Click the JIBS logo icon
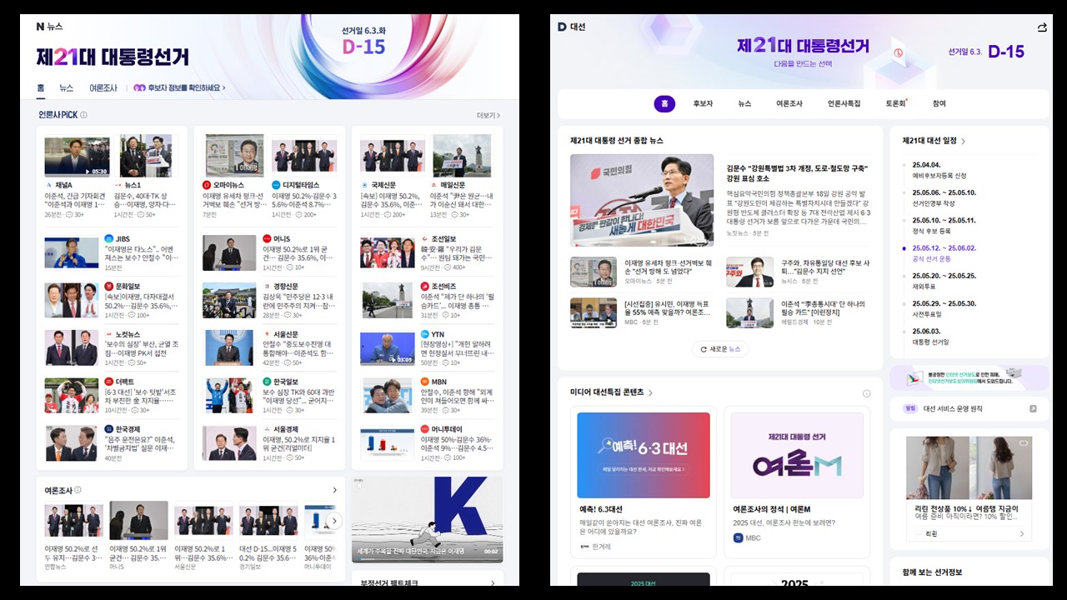 [x=108, y=239]
